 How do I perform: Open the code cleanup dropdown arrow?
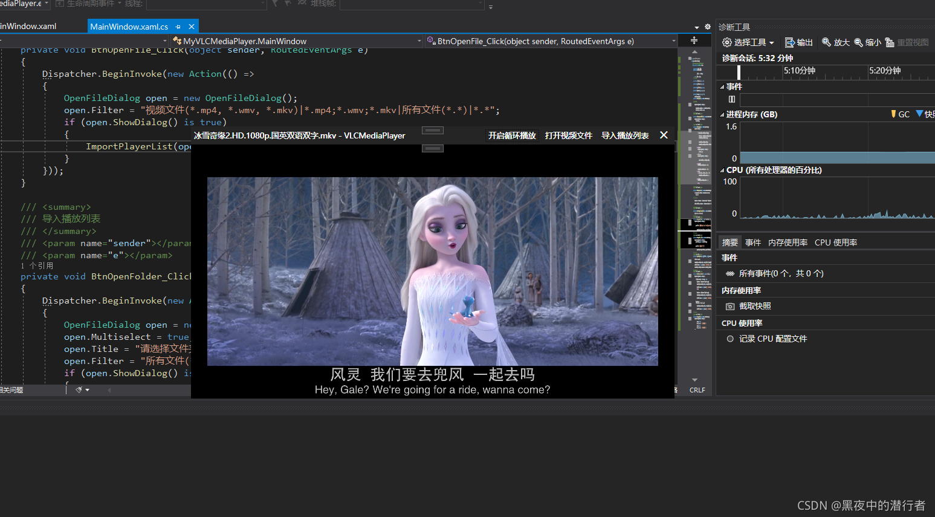[88, 390]
